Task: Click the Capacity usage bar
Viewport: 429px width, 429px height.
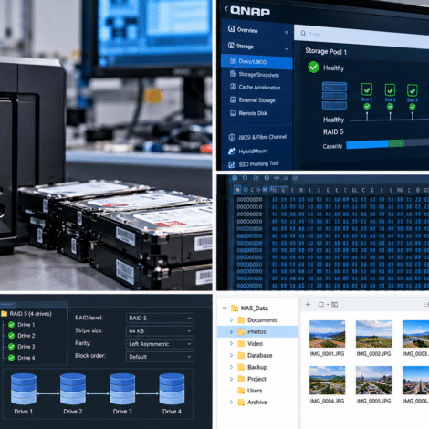Action: 388,144
